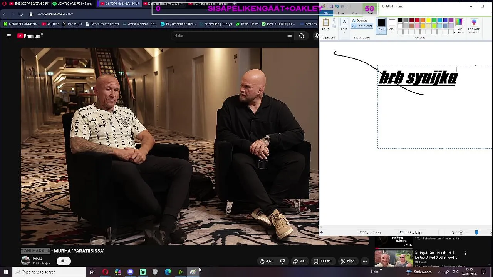Go back in the browser
The height and width of the screenshot is (277, 493).
click(x=4, y=14)
